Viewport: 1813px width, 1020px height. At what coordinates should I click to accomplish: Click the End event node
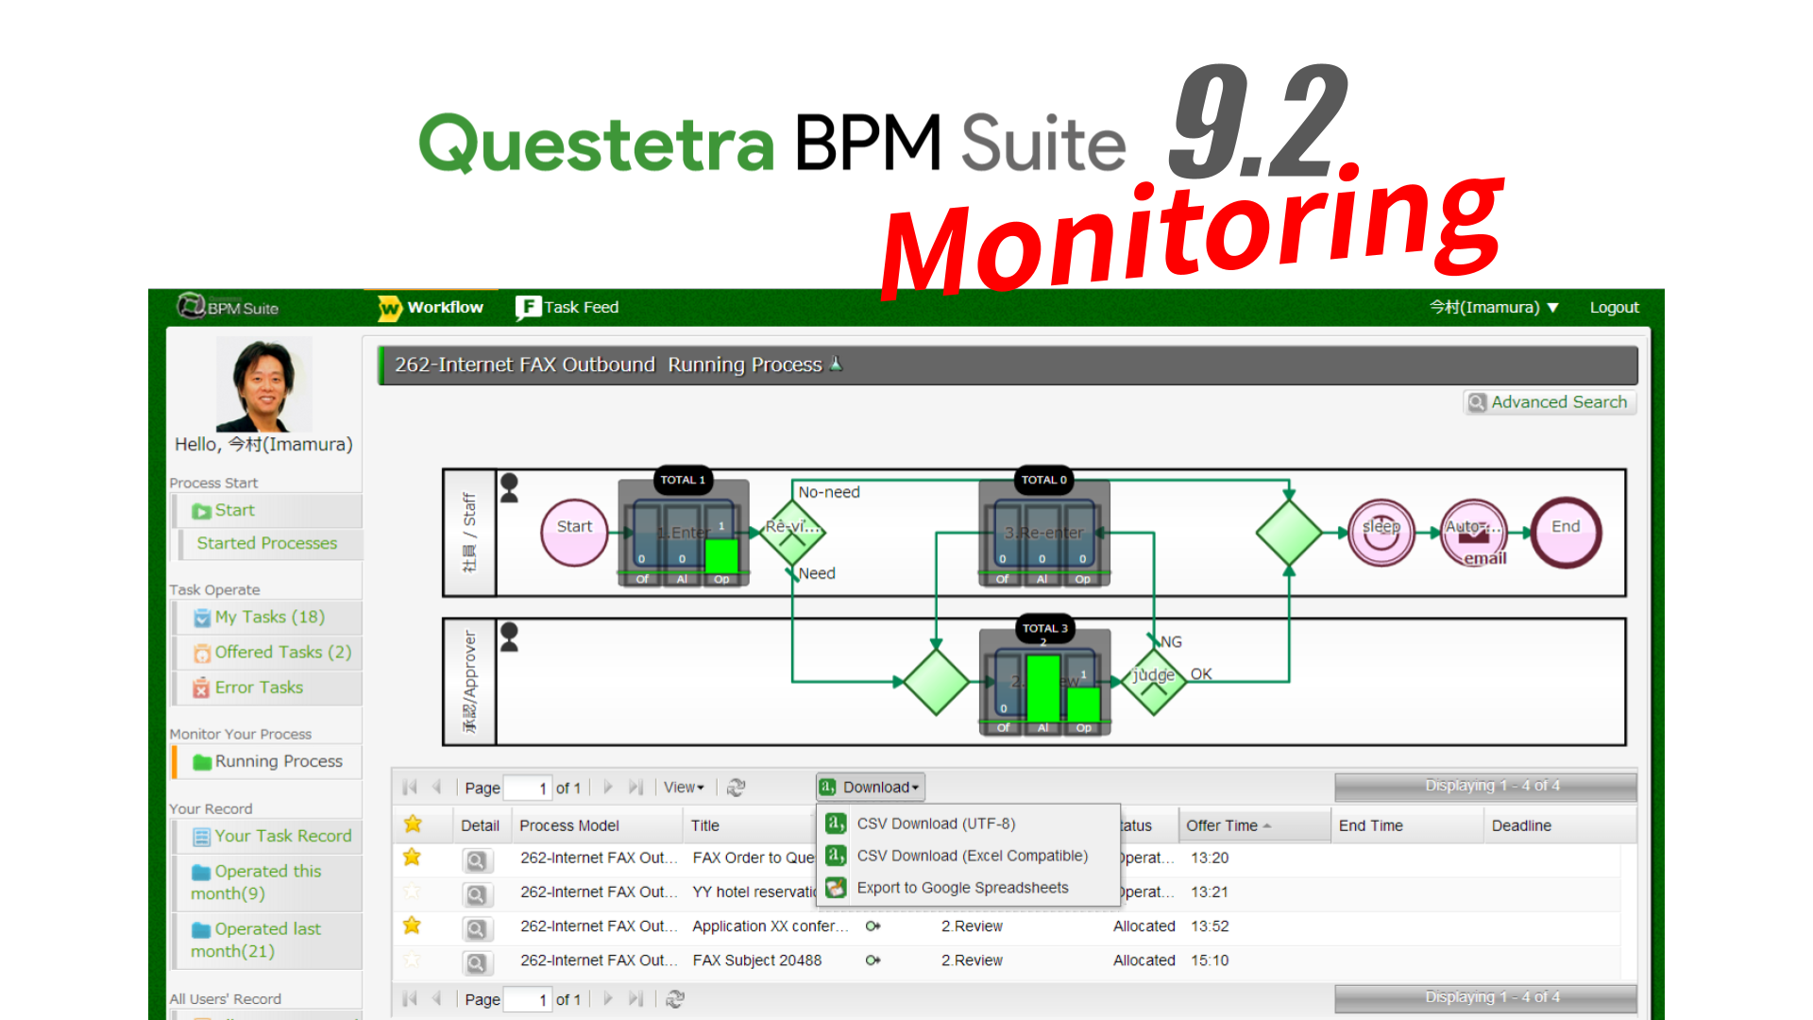[1566, 532]
